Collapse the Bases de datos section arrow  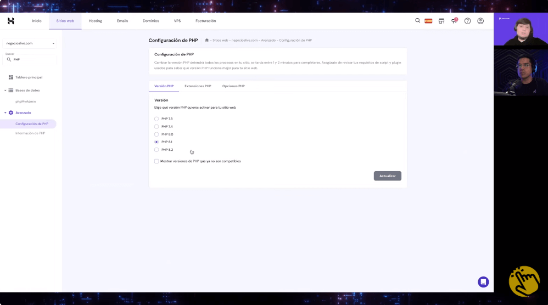pos(5,91)
